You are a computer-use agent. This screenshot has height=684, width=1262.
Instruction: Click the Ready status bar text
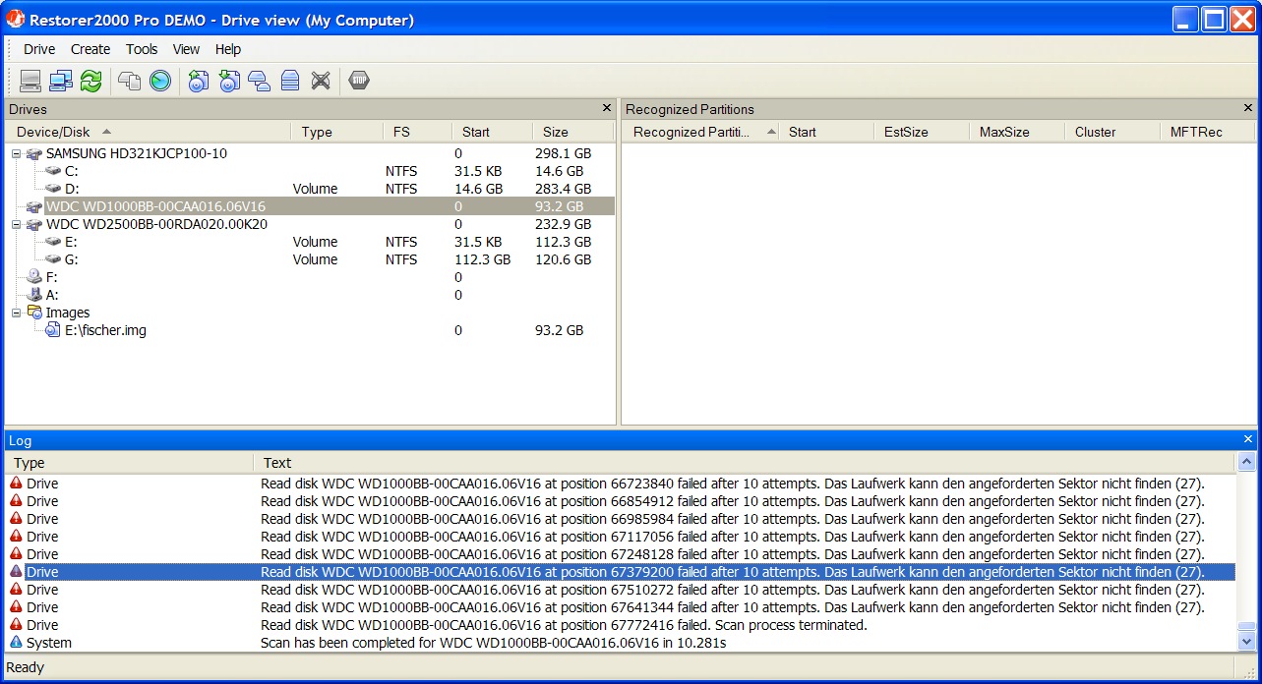click(x=26, y=667)
